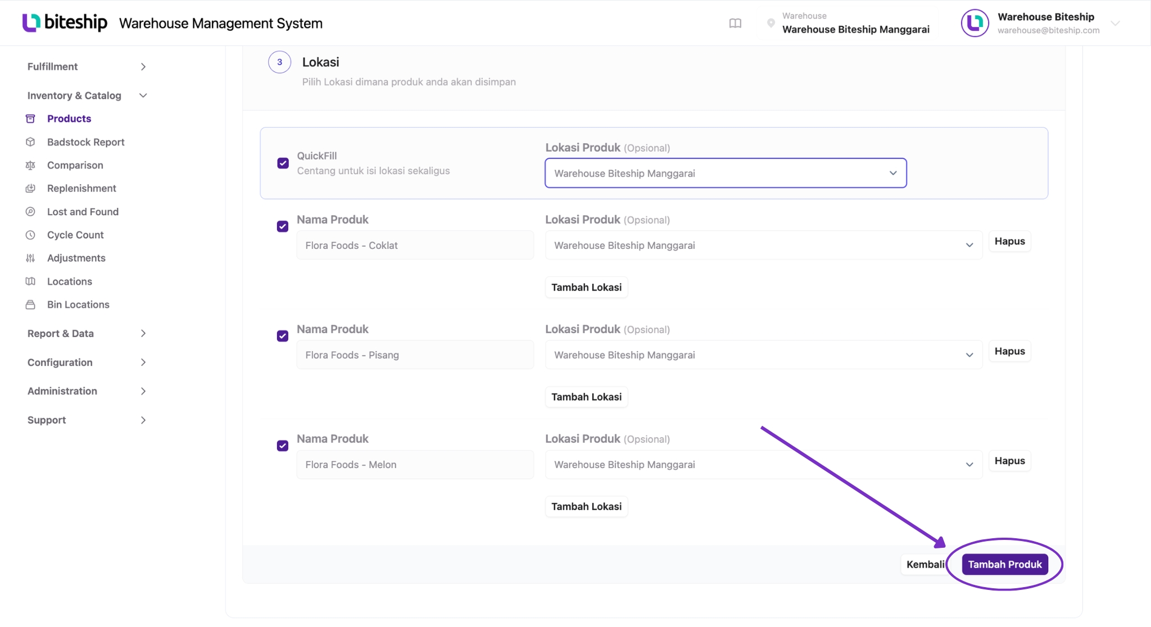Collapse the Inventory & Catalog section
Screen dimensions: 1151x627
coord(87,96)
